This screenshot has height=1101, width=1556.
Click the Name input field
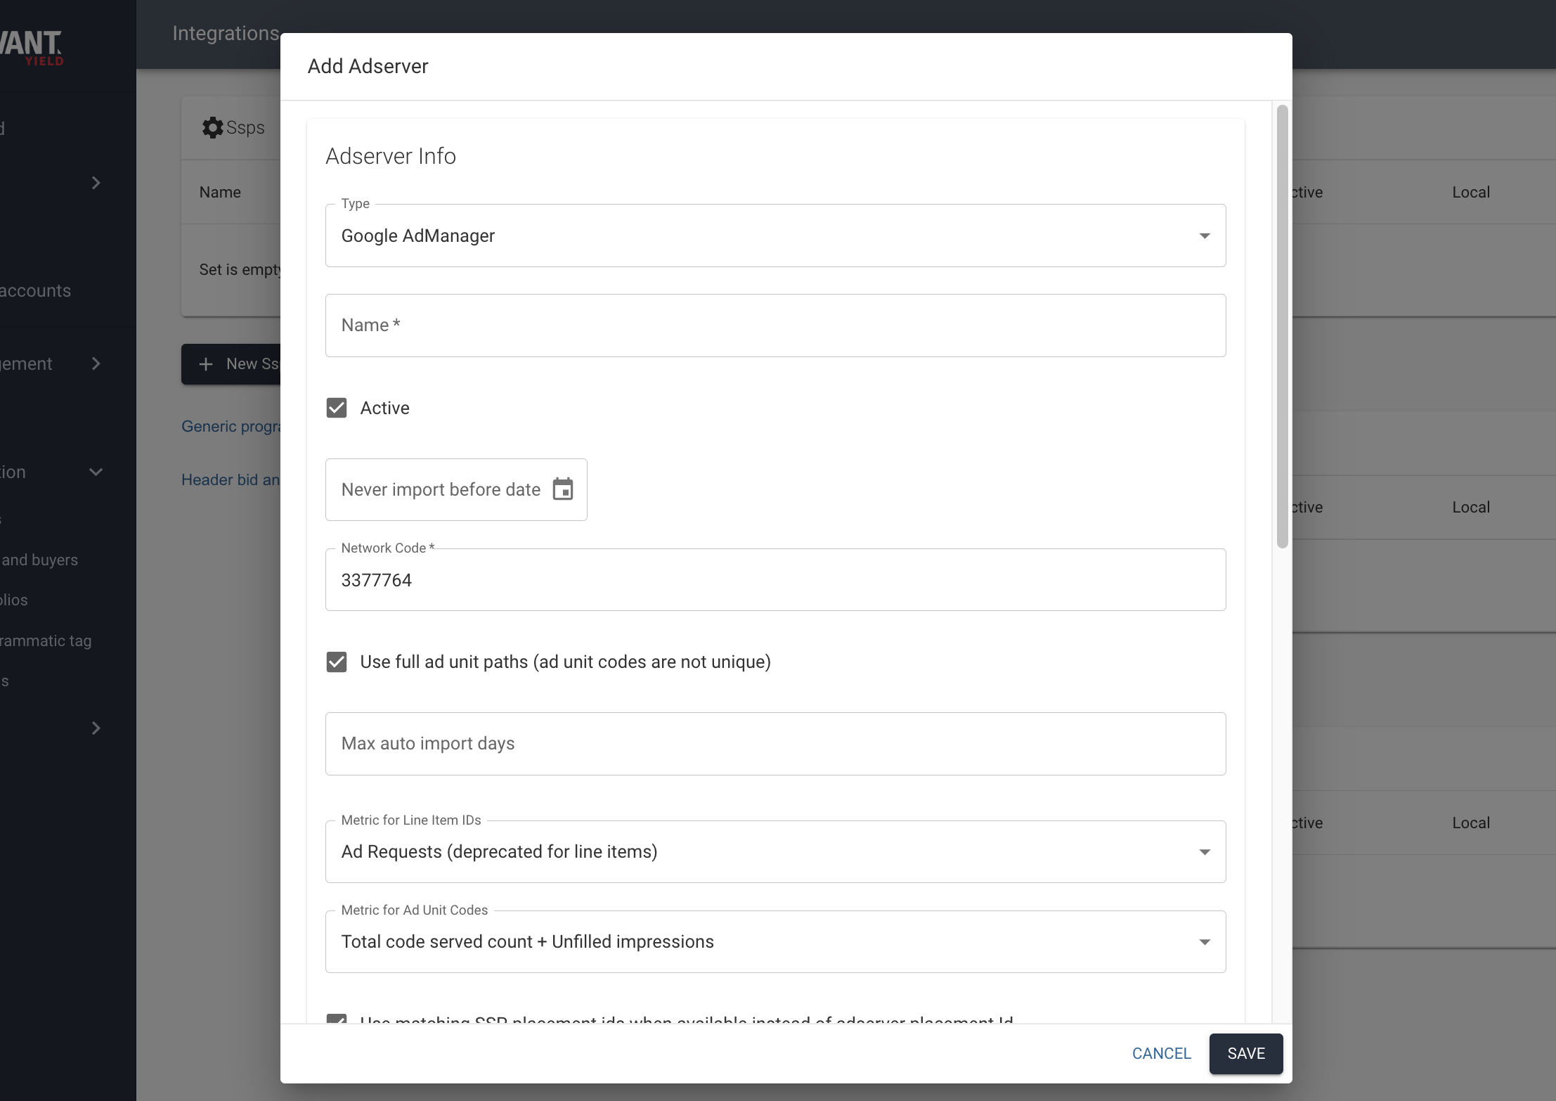tap(776, 326)
